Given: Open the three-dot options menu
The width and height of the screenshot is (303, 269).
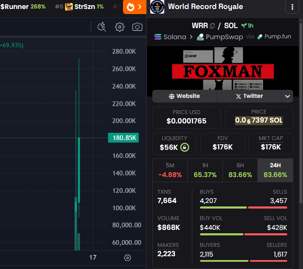Looking at the screenshot, I should click(292, 7).
